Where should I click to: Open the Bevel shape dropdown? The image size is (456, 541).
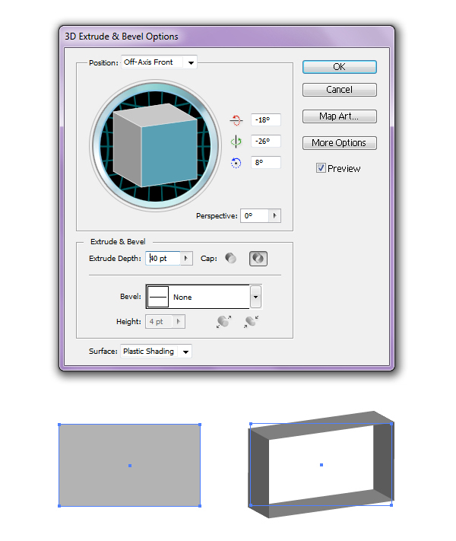pyautogui.click(x=255, y=297)
